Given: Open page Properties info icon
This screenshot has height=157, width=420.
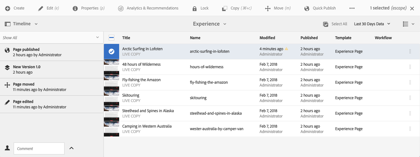Looking at the screenshot, I should (x=75, y=8).
